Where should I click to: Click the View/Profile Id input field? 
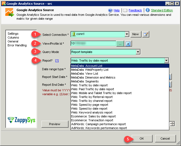[93, 44]
